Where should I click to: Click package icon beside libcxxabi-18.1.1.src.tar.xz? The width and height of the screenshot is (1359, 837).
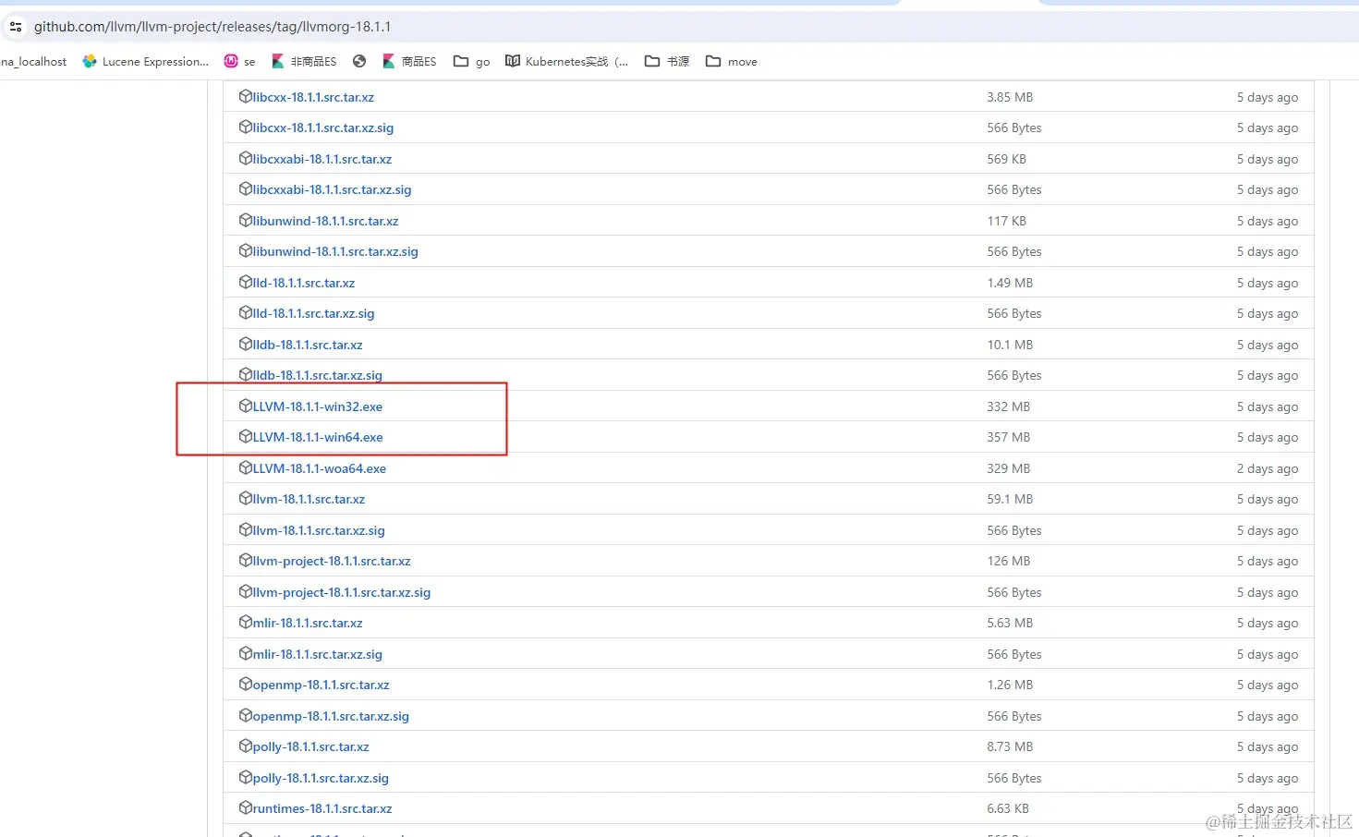click(x=246, y=158)
